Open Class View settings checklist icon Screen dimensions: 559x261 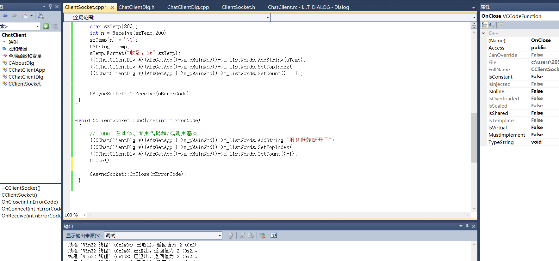26,16
